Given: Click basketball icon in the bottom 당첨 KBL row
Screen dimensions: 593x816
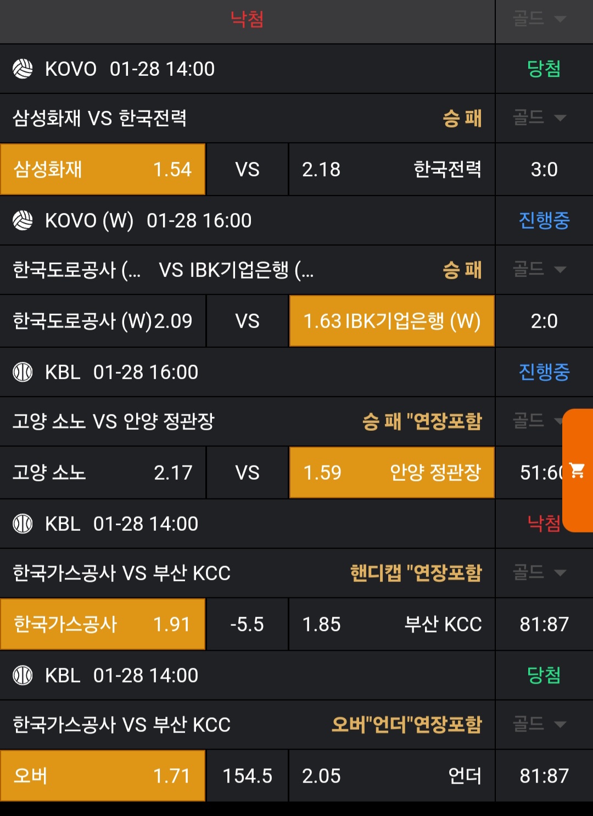Looking at the screenshot, I should point(23,675).
